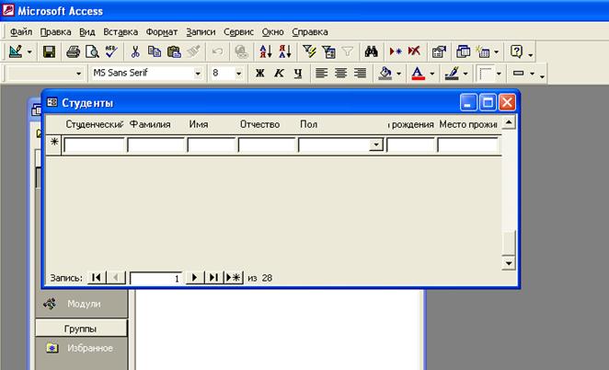Open the Файл menu
Viewport: 609px width, 370px height.
coord(21,32)
